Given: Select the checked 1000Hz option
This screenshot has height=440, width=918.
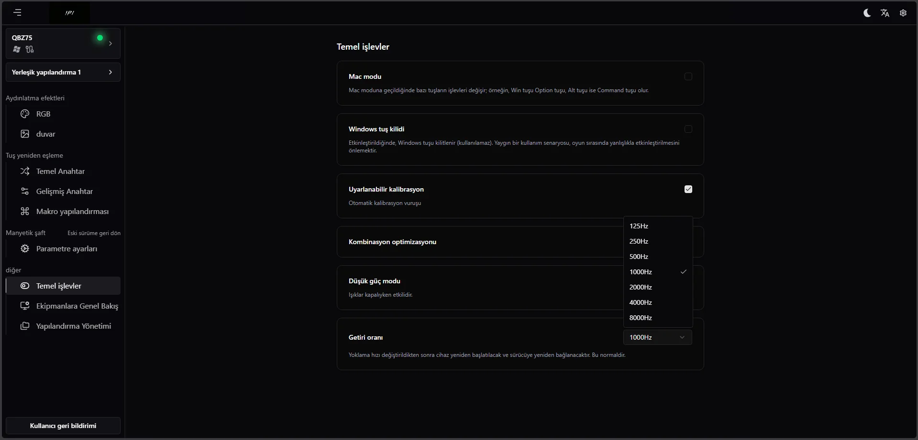Looking at the screenshot, I should click(x=658, y=272).
